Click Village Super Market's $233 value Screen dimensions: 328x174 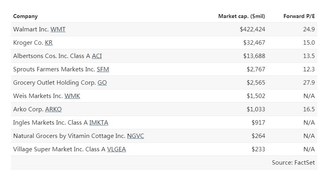coord(258,149)
